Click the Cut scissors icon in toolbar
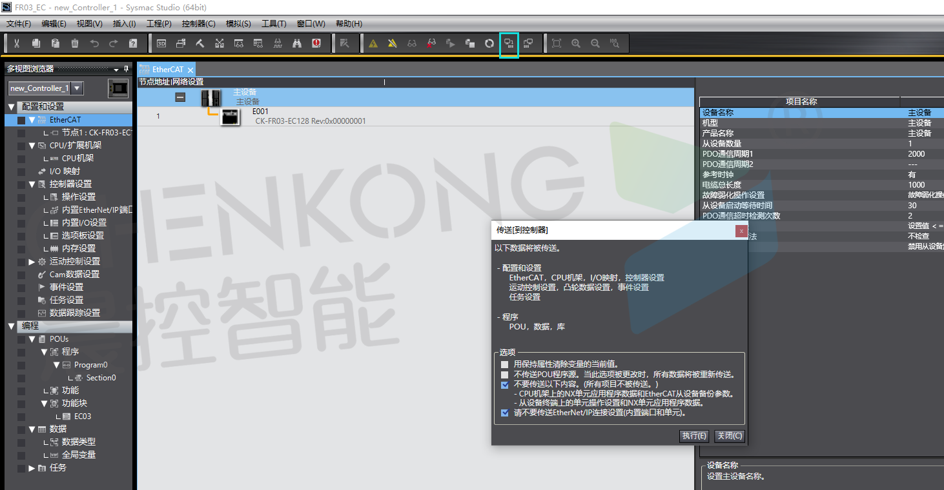 [x=17, y=43]
